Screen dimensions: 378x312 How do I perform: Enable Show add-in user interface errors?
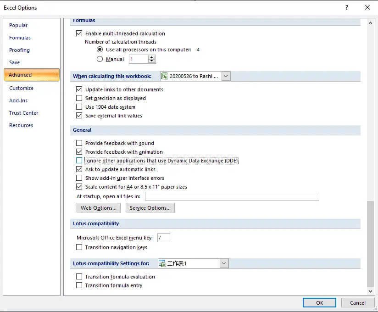coord(79,178)
